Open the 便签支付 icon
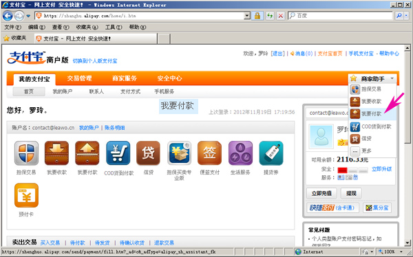The width and height of the screenshot is (413, 257). pyautogui.click(x=210, y=153)
